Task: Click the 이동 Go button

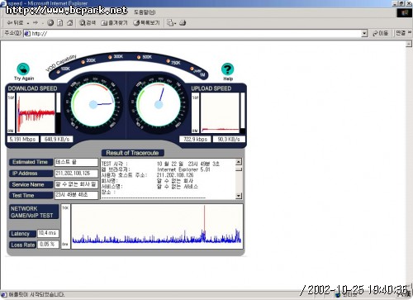Action: point(381,33)
